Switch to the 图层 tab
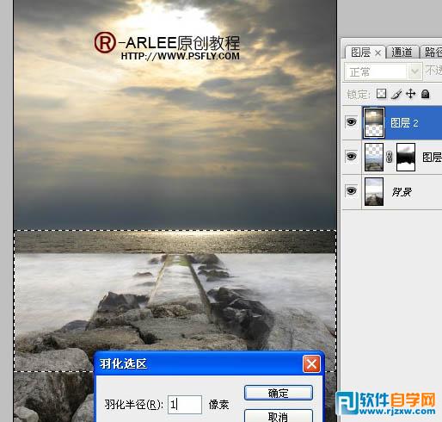The height and width of the screenshot is (422, 442). [x=360, y=53]
